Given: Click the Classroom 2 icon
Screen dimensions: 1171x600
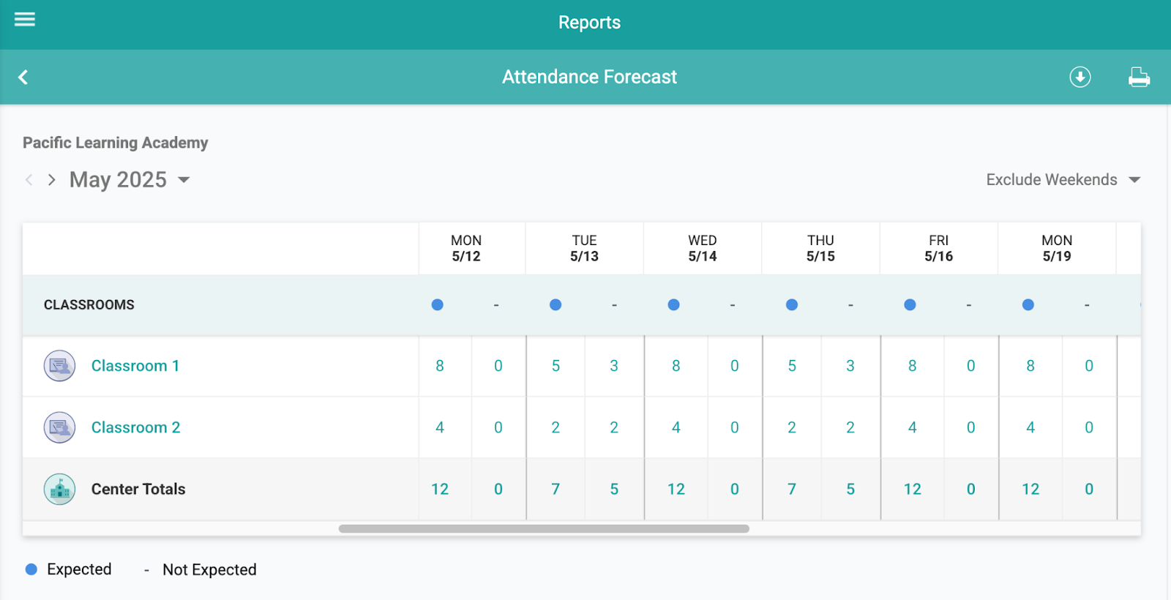Looking at the screenshot, I should point(59,427).
